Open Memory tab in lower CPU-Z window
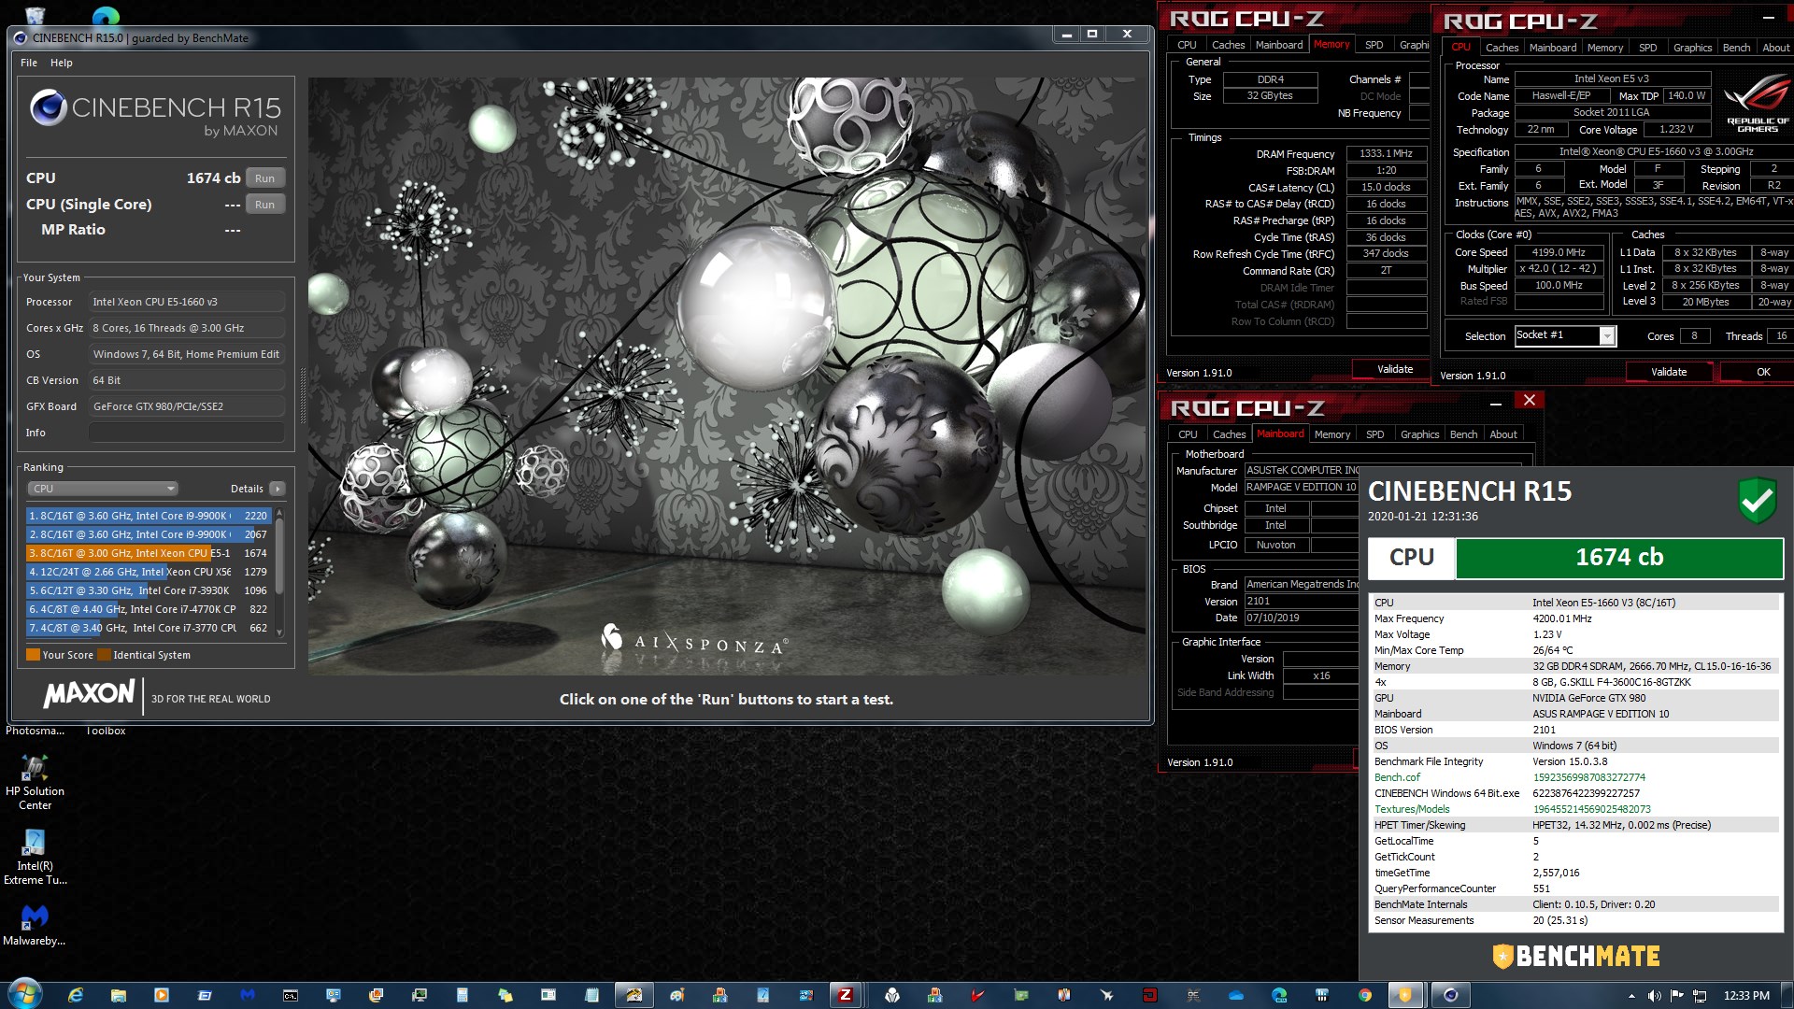 pyautogui.click(x=1331, y=434)
